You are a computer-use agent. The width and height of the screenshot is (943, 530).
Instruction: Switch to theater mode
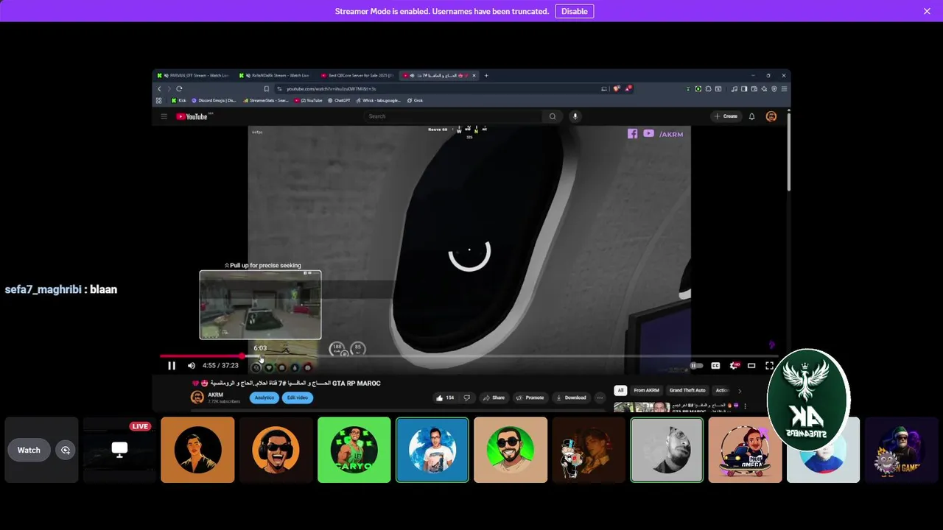(x=751, y=365)
